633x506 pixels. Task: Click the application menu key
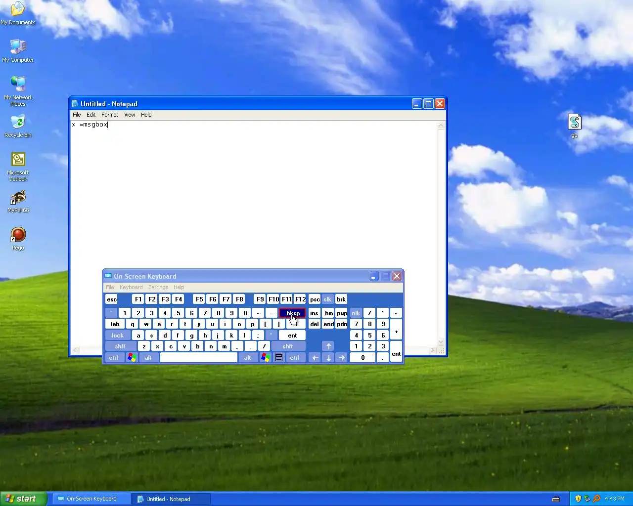pyautogui.click(x=279, y=357)
